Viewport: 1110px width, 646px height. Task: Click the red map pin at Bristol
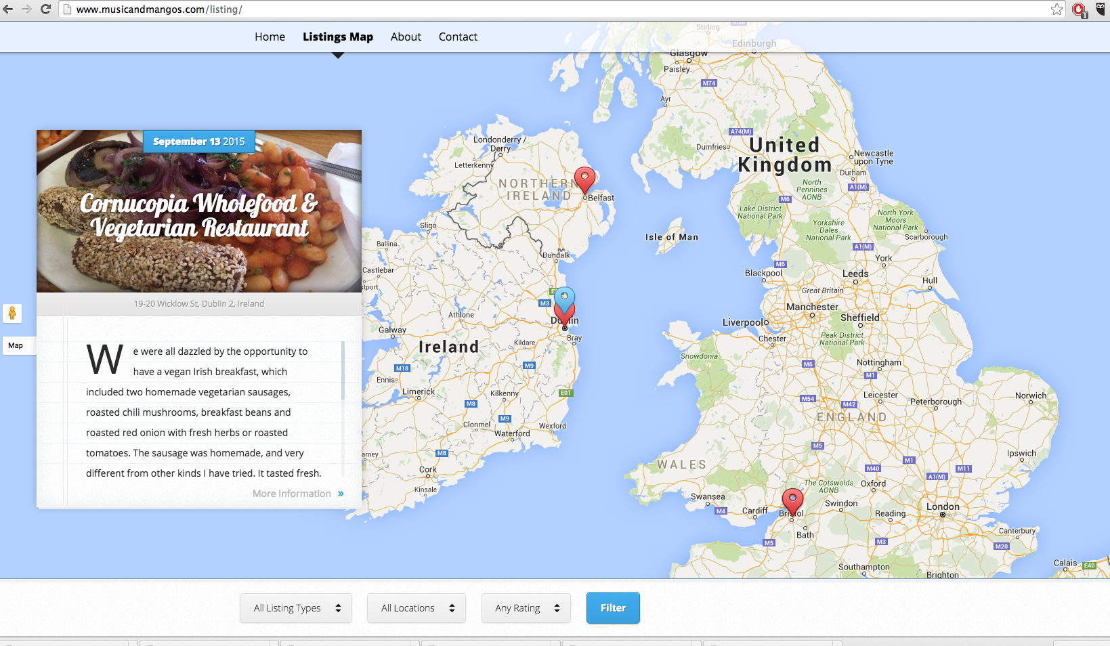tap(792, 501)
